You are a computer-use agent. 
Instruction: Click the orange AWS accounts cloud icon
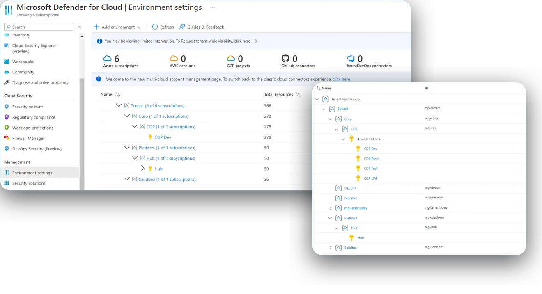click(174, 58)
